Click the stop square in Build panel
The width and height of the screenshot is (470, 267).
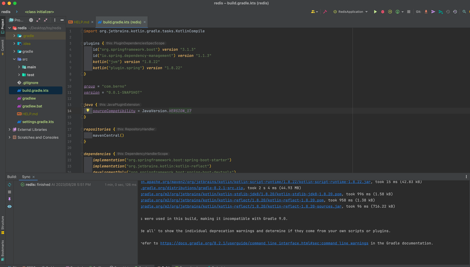point(10,192)
